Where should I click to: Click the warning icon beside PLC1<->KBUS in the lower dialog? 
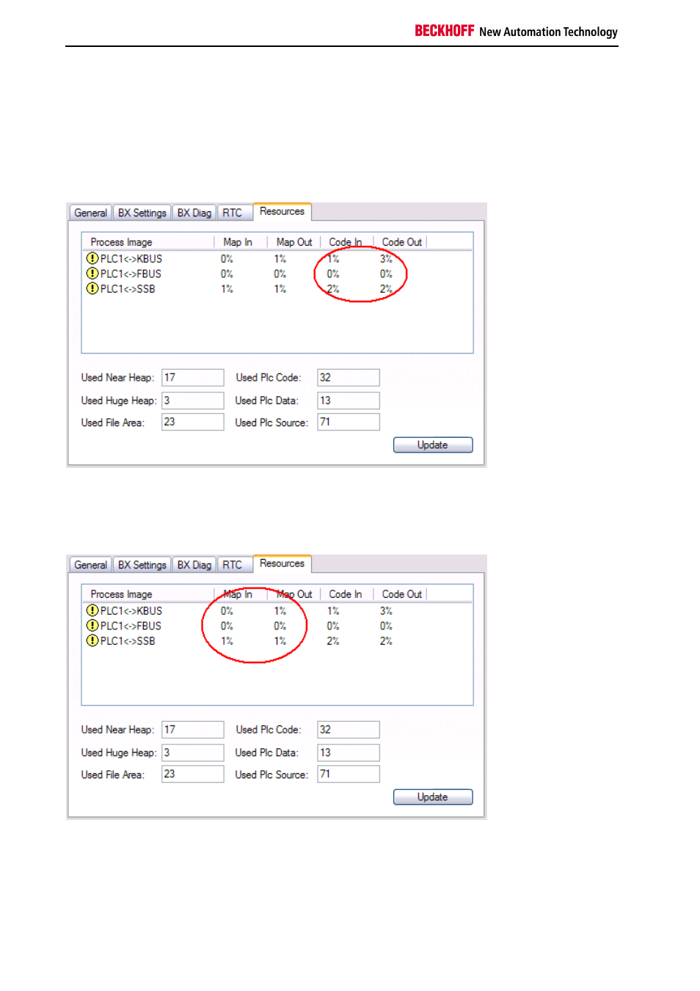[x=92, y=610]
